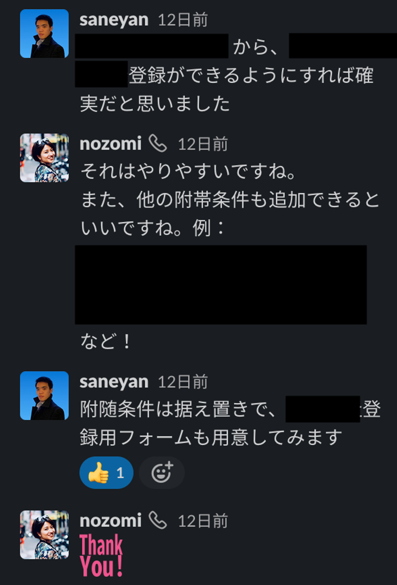Click saneyan username above the 附随条件 message
The width and height of the screenshot is (397, 585).
tap(114, 382)
